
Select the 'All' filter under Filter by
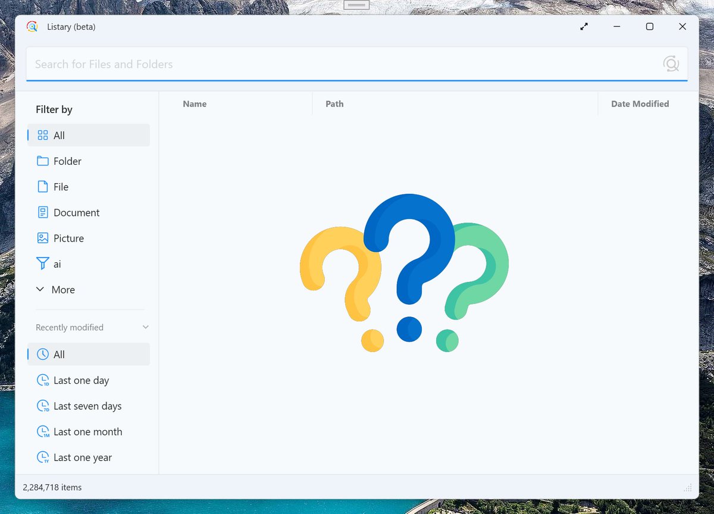[x=88, y=135]
